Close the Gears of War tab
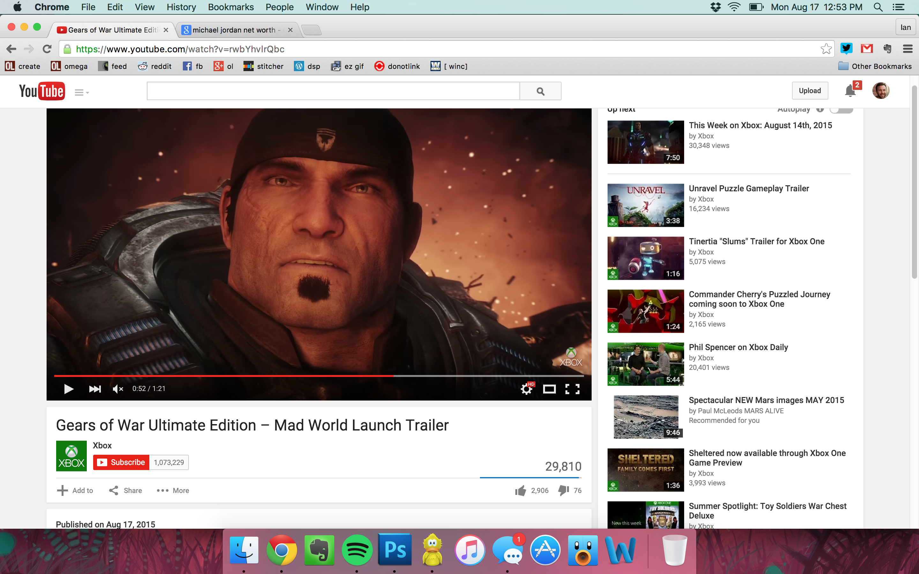Screen dimensions: 919x574 point(166,30)
